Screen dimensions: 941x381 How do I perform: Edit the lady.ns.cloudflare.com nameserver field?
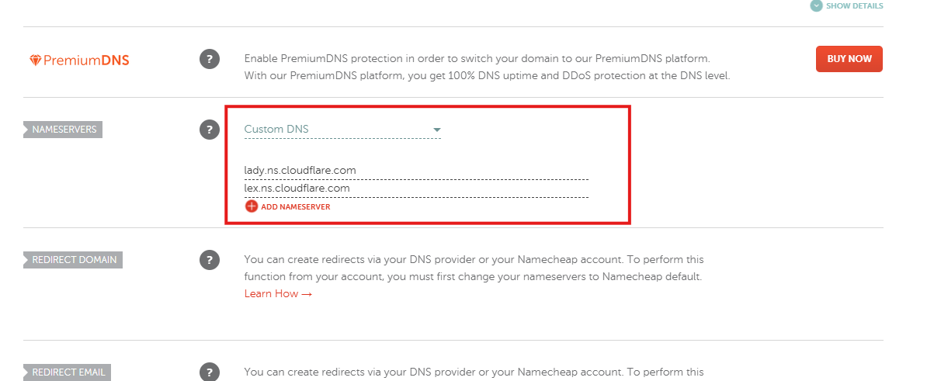click(x=415, y=170)
